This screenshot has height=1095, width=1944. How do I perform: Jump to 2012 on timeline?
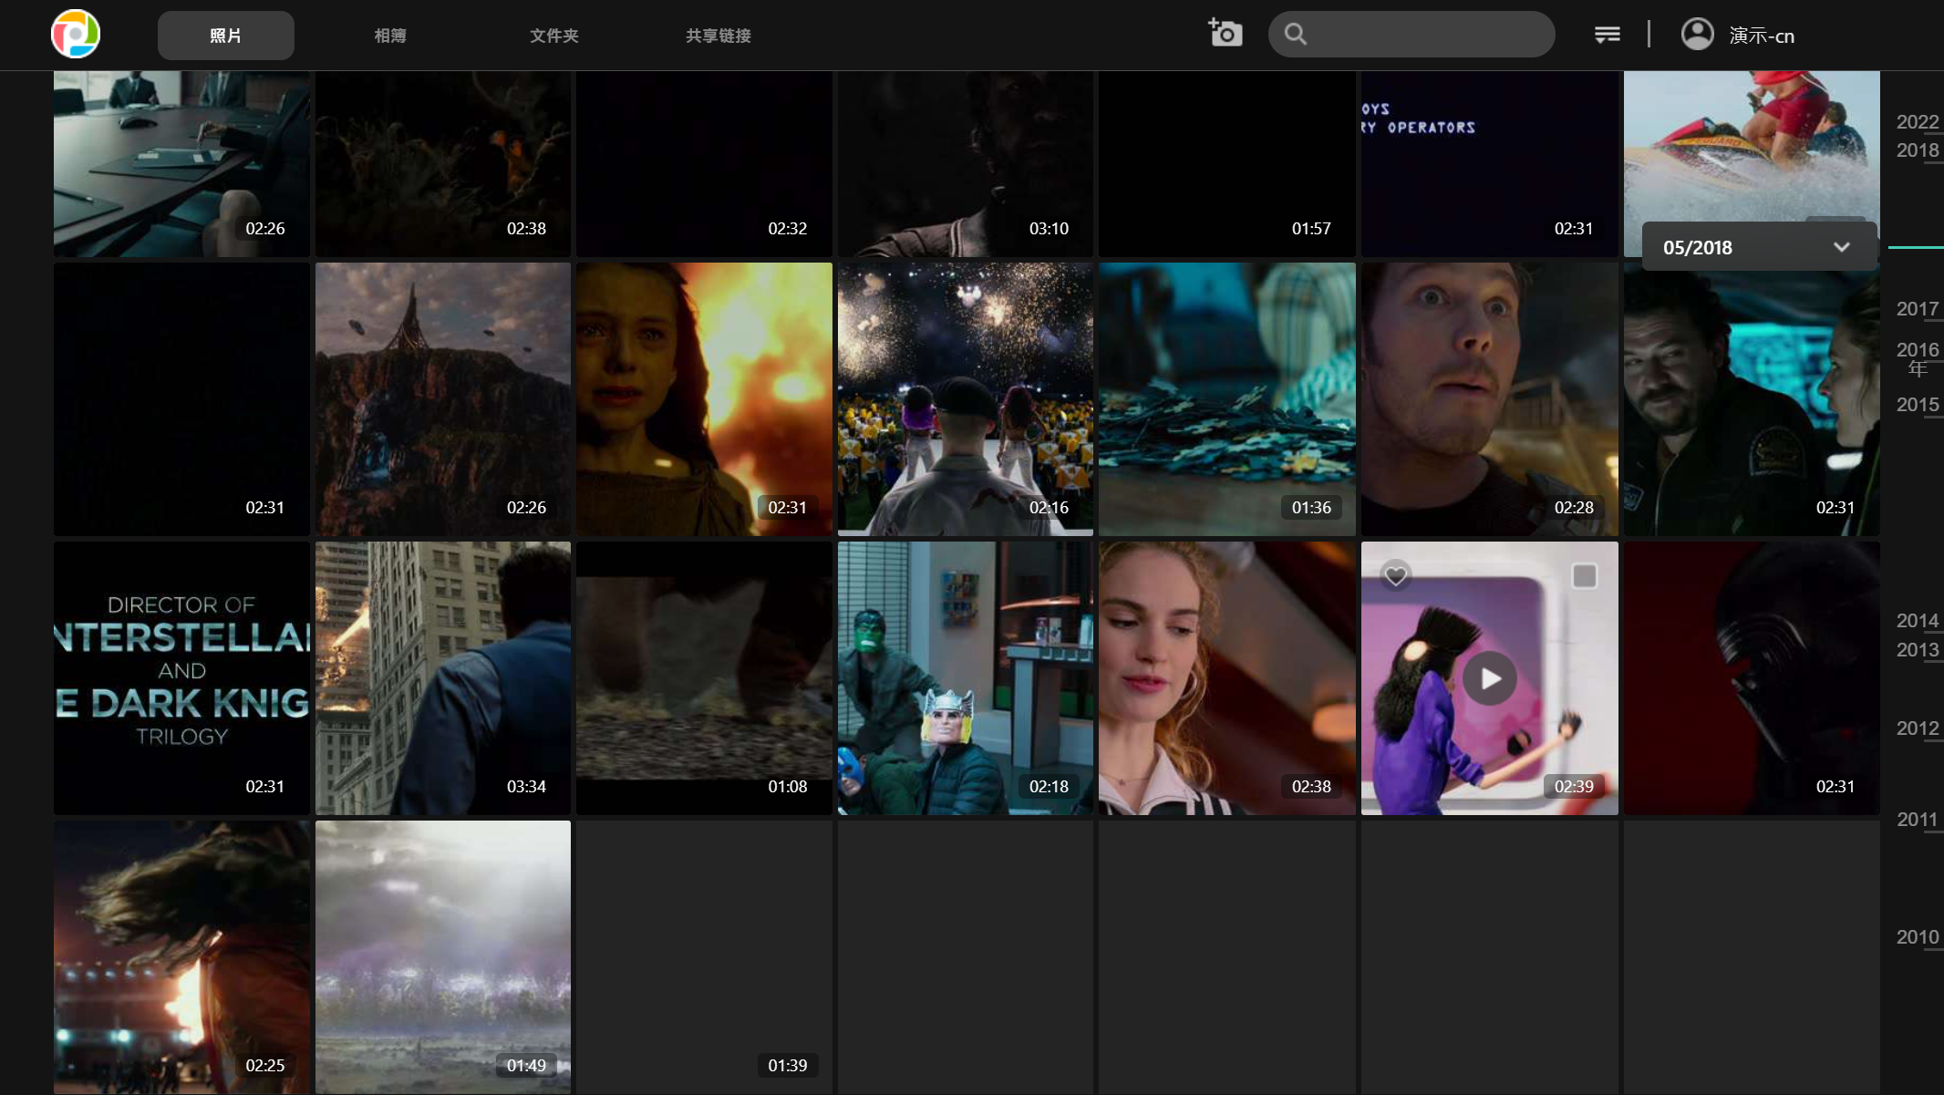pos(1918,728)
